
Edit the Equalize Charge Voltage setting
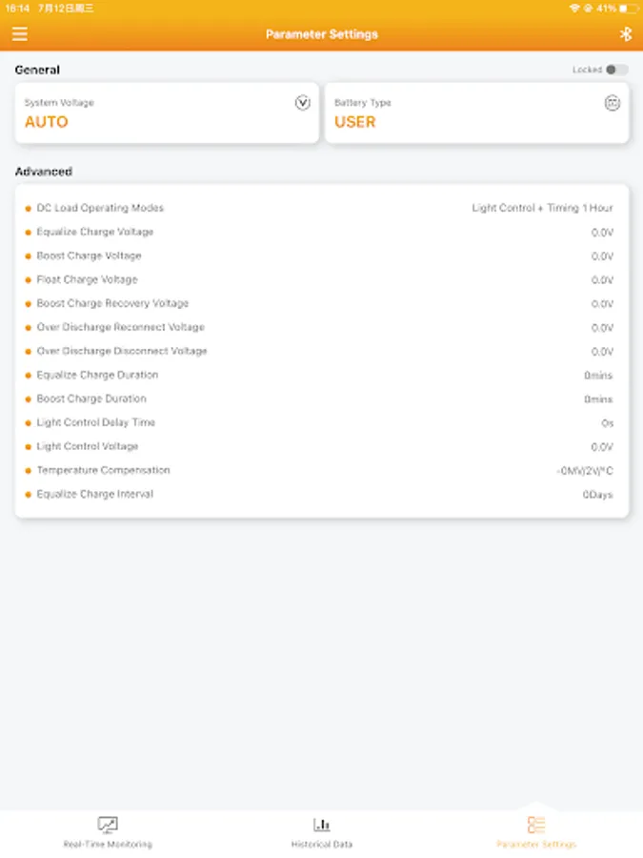321,231
